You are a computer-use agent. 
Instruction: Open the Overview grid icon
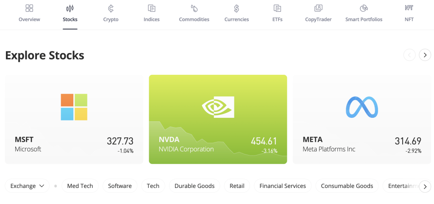pos(29,8)
